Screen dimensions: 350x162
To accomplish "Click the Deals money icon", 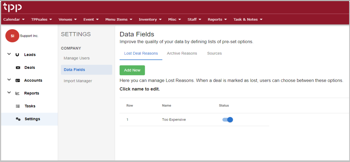I will [18, 68].
